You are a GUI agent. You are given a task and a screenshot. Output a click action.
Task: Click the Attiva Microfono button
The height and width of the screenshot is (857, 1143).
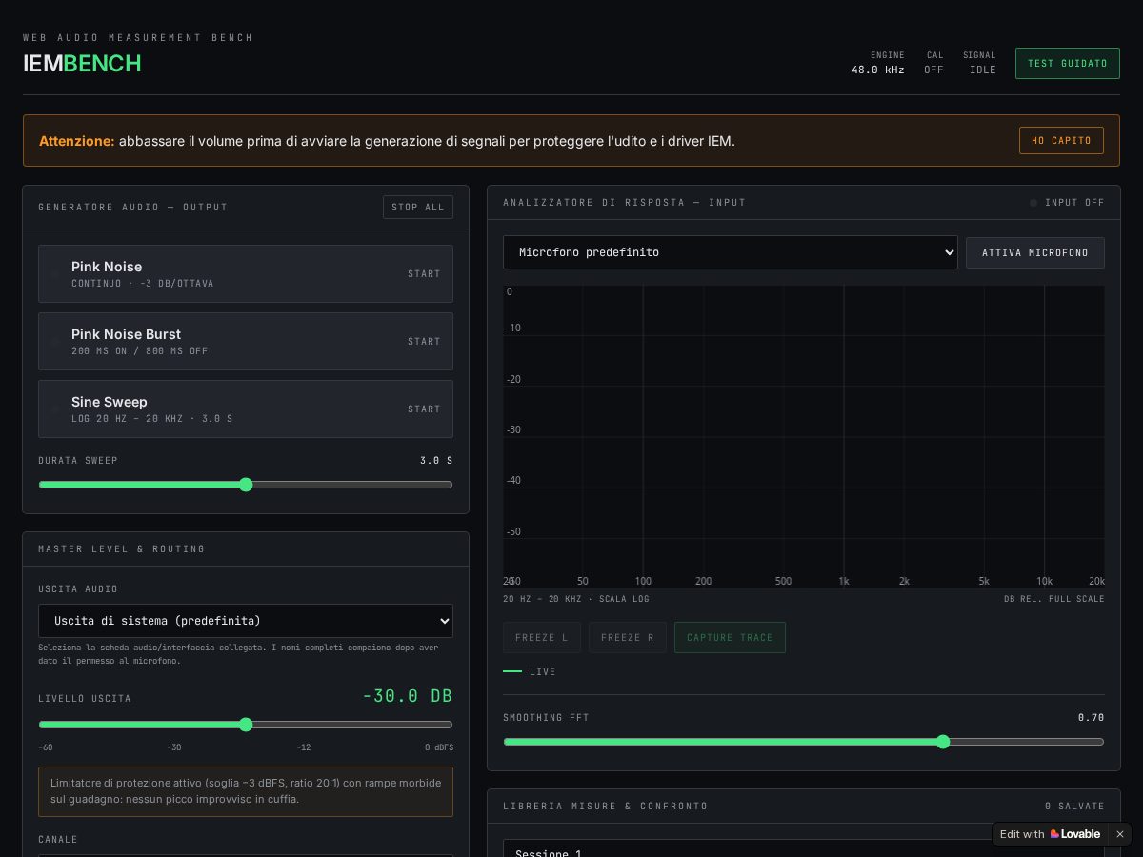[1035, 253]
